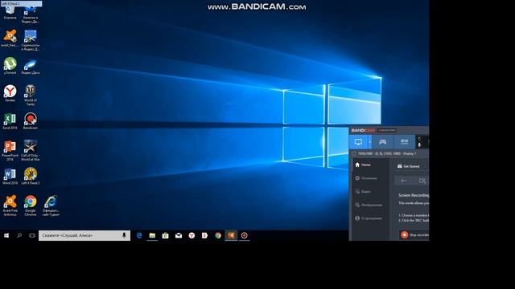Screen dimensions: 515x289
Task: Click the Alice voice search input field
Action: (84, 235)
